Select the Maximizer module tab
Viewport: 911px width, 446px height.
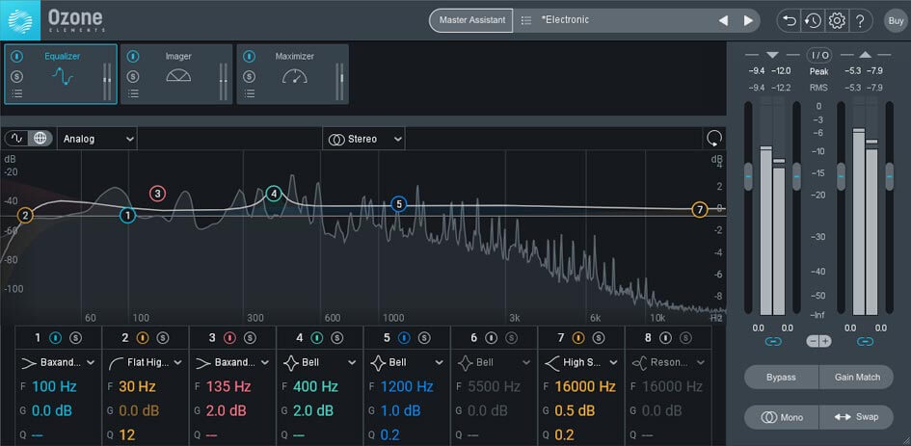coord(293,74)
